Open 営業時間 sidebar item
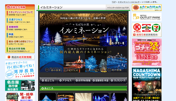The image size is (176, 101). (x=20, y=28)
